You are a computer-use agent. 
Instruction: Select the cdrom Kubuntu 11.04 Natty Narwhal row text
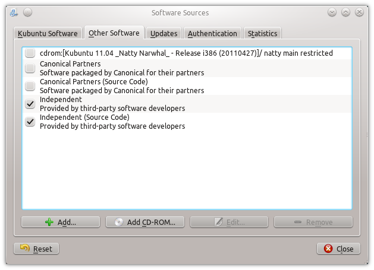[186, 53]
